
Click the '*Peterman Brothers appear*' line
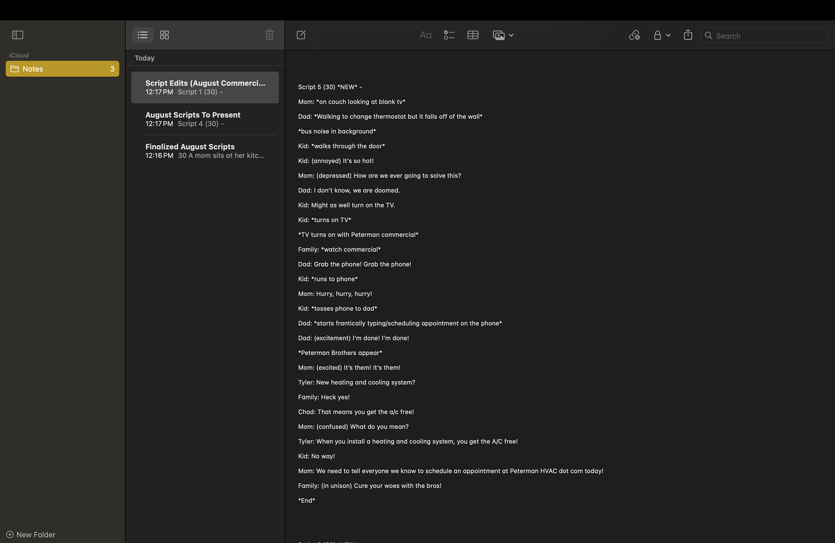340,353
